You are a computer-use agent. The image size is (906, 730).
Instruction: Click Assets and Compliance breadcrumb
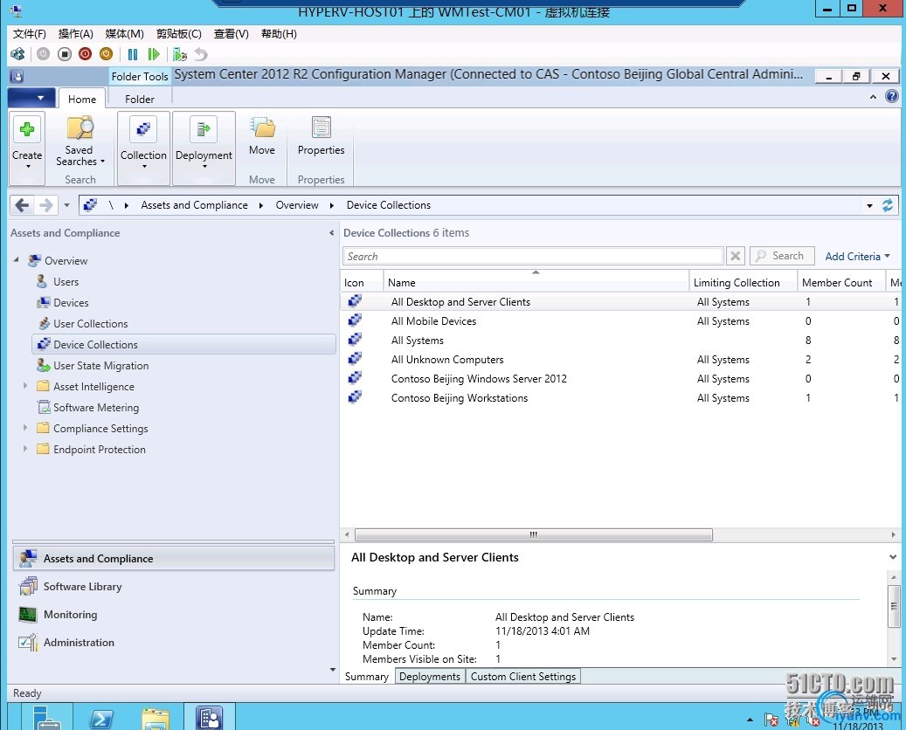pyautogui.click(x=194, y=205)
